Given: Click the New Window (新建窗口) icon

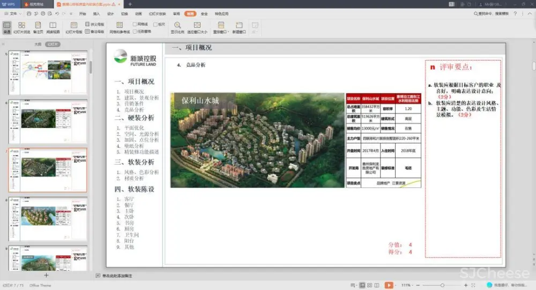Looking at the screenshot, I should 239,25.
